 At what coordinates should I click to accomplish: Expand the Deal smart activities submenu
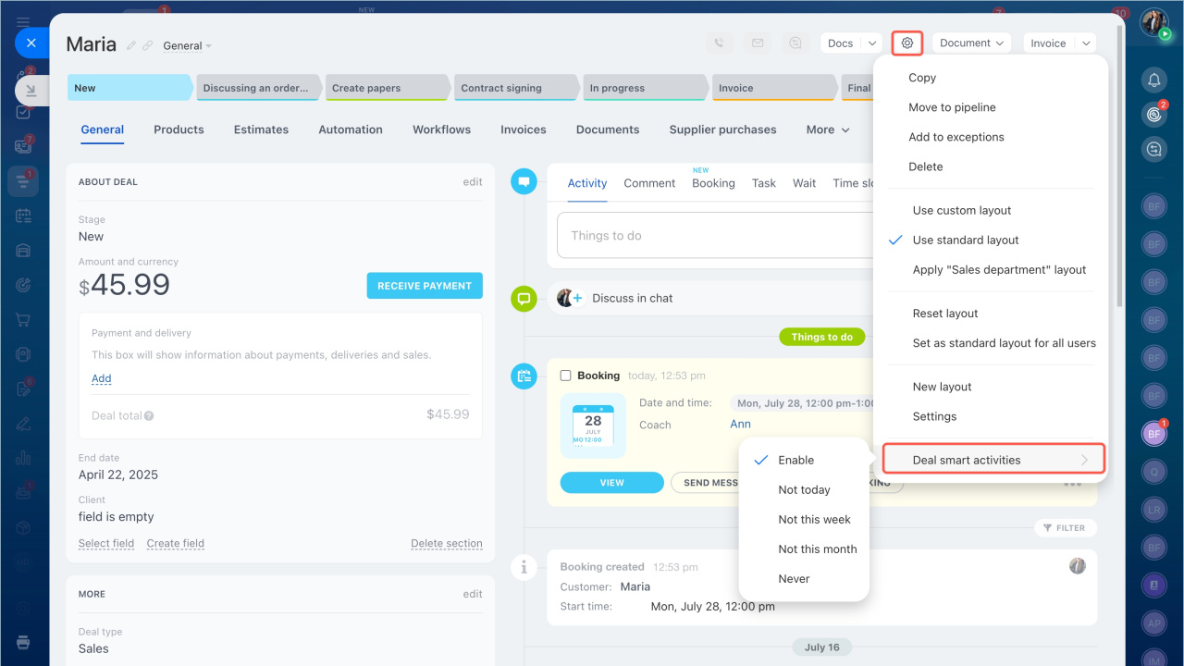point(993,460)
